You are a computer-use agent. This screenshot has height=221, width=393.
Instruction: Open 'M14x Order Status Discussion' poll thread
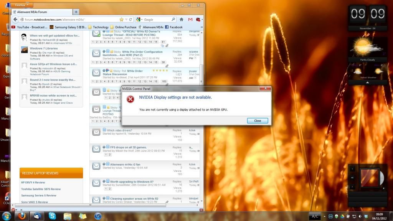tap(122, 73)
